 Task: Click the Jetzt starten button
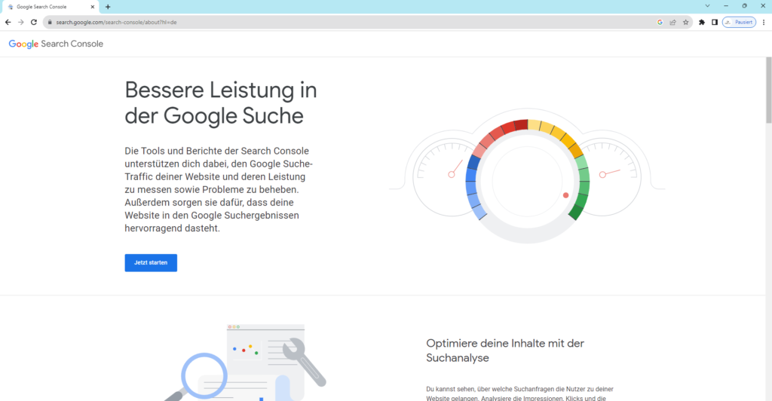(151, 263)
